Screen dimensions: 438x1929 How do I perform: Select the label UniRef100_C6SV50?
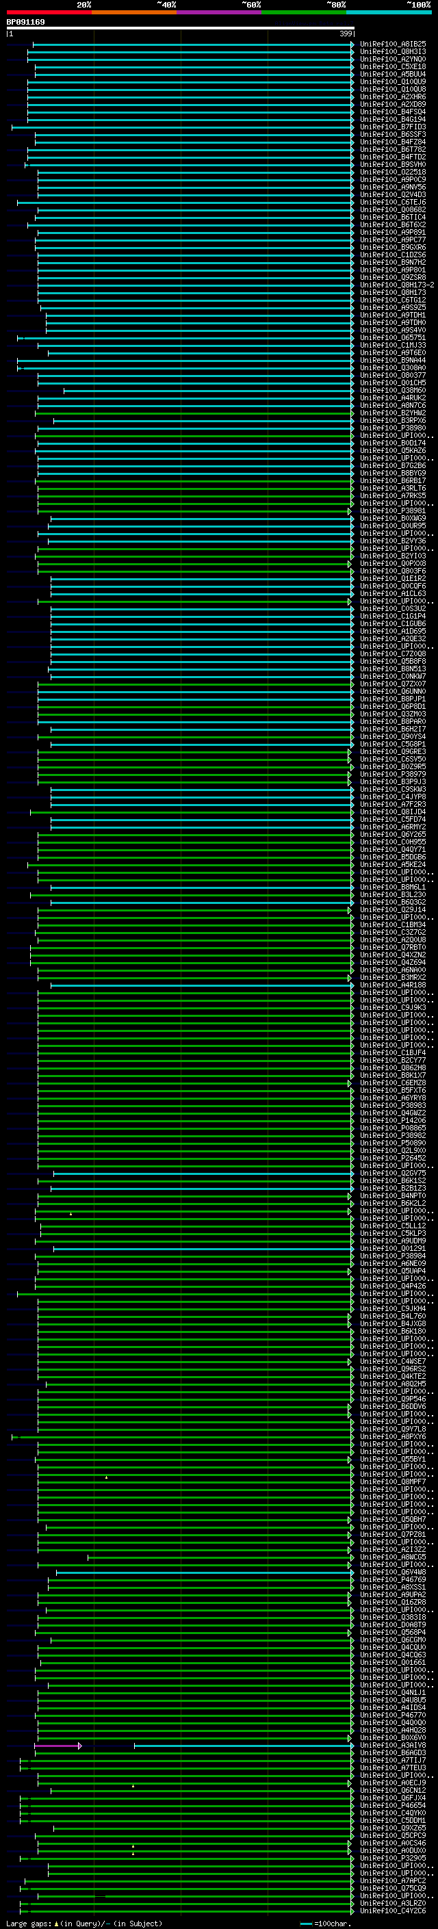[x=393, y=760]
